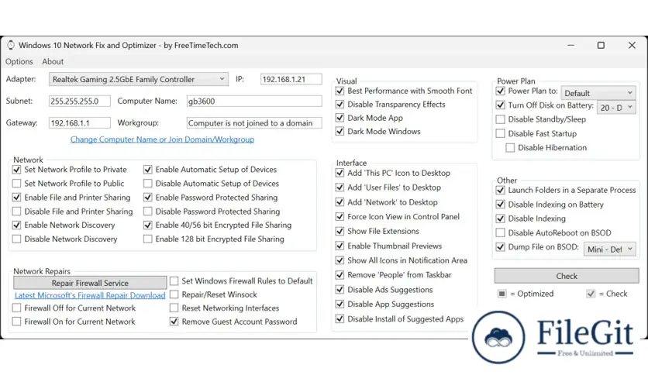Uncheck Enable Network Discovery
This screenshot has height=375, width=648.
pos(16,225)
